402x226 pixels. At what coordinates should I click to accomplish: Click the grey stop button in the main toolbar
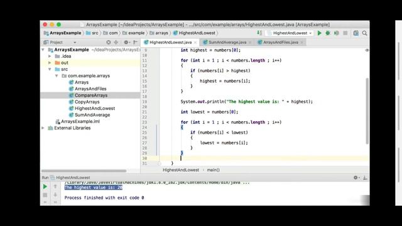pyautogui.click(x=345, y=33)
